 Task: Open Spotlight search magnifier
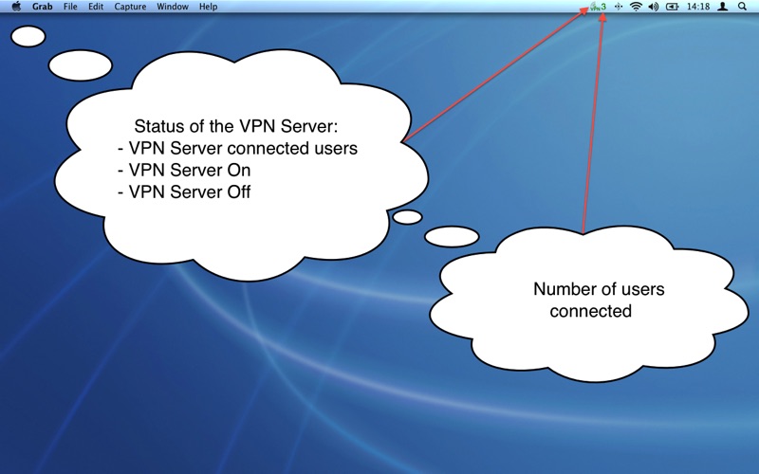pyautogui.click(x=742, y=7)
